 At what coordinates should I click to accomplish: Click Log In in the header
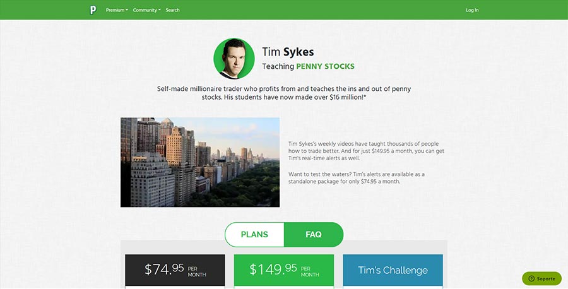(x=472, y=10)
